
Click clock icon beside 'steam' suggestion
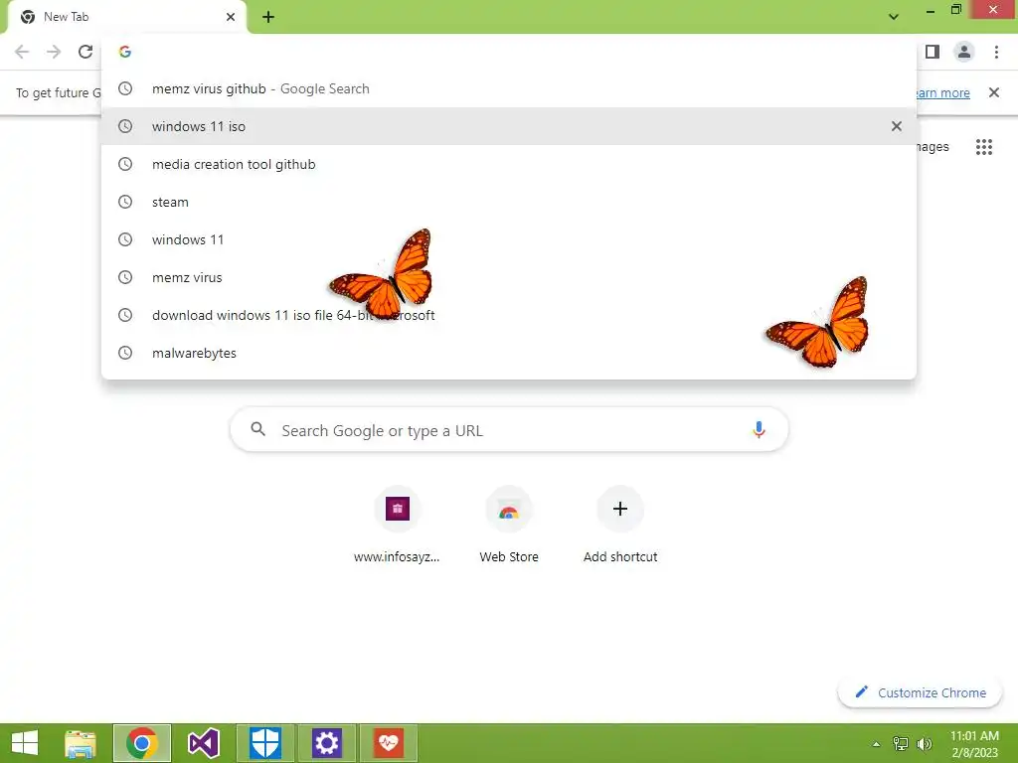[x=125, y=202]
